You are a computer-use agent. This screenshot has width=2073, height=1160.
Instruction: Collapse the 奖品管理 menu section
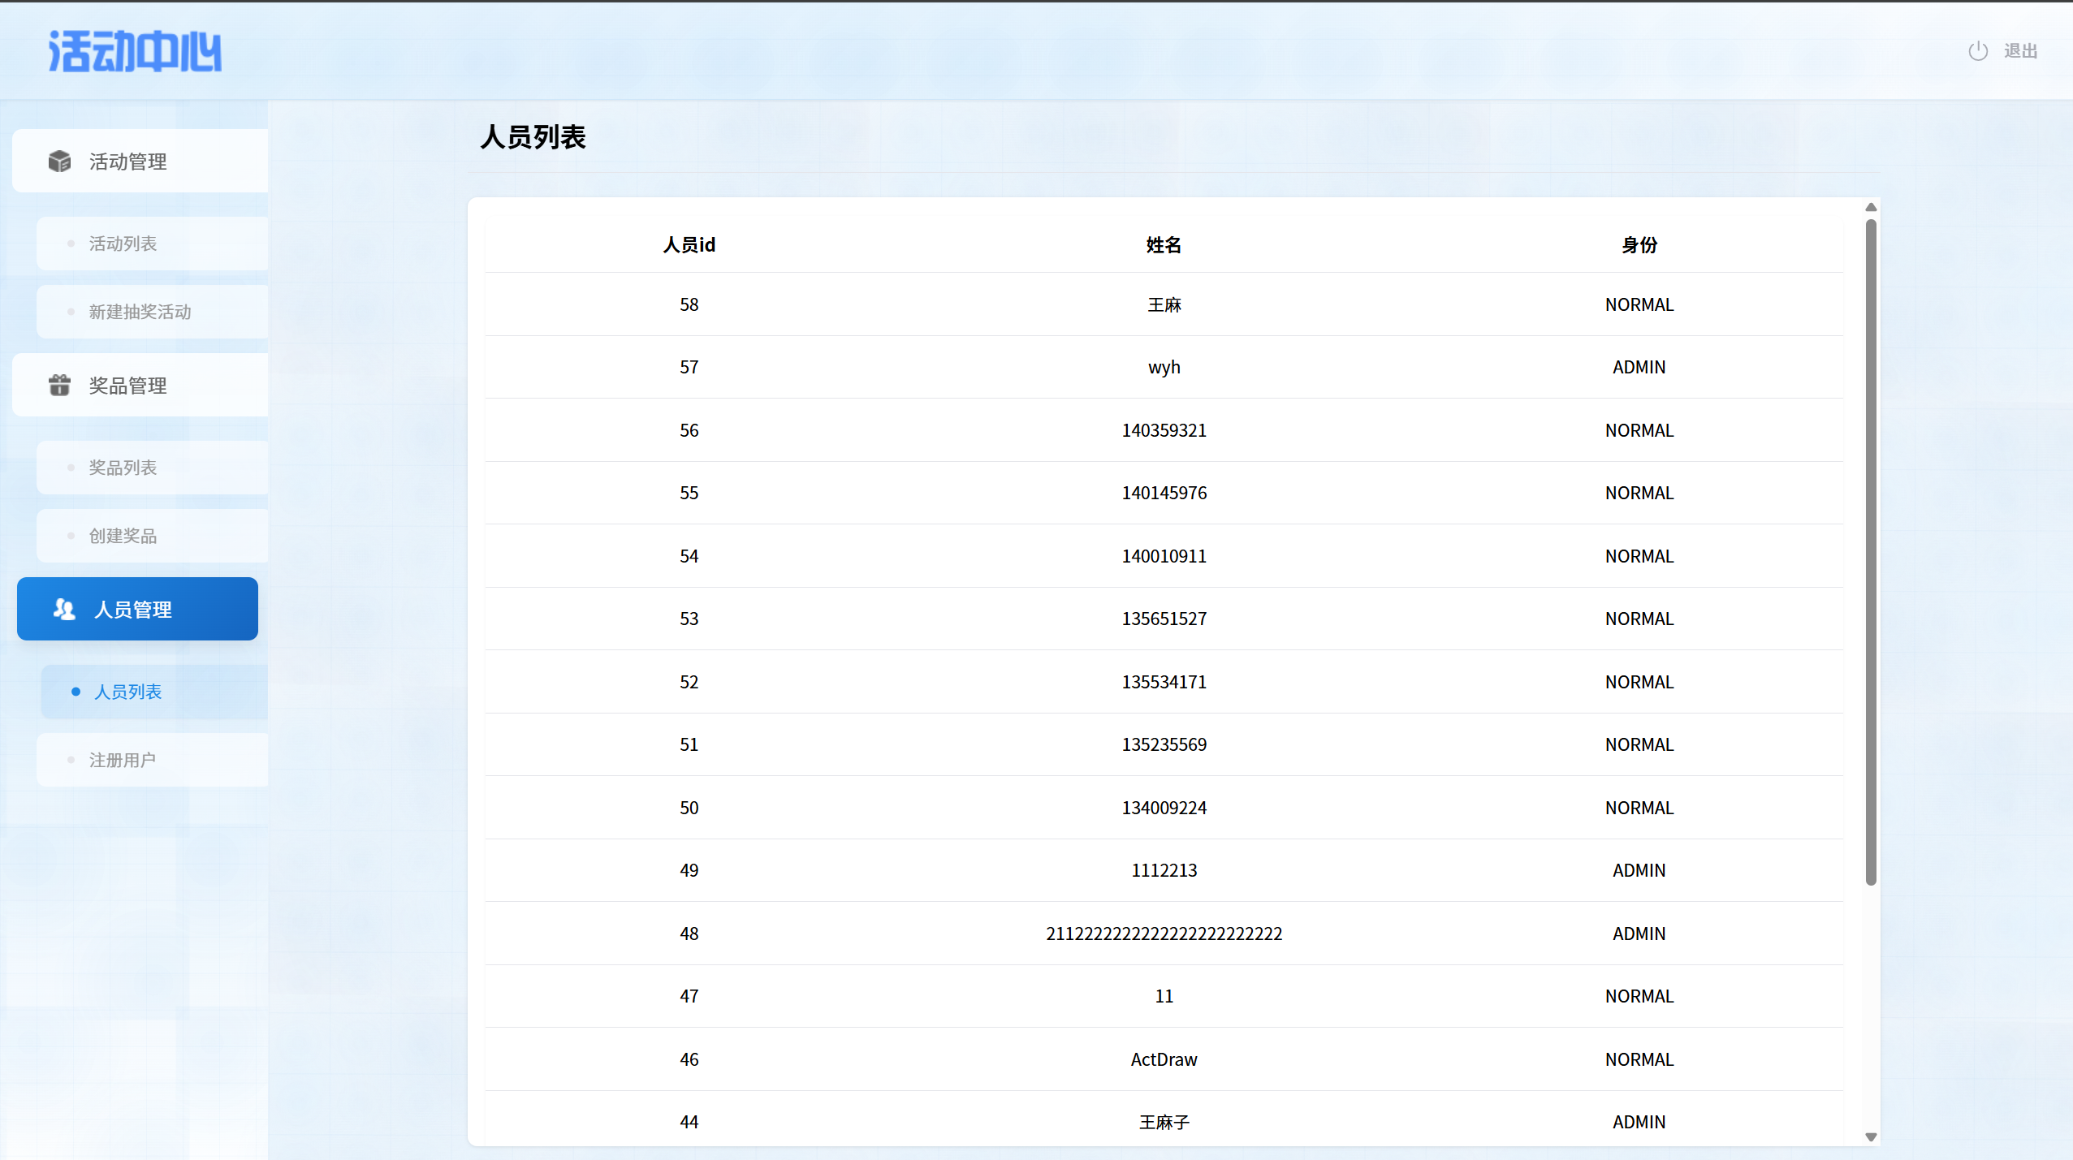[128, 386]
